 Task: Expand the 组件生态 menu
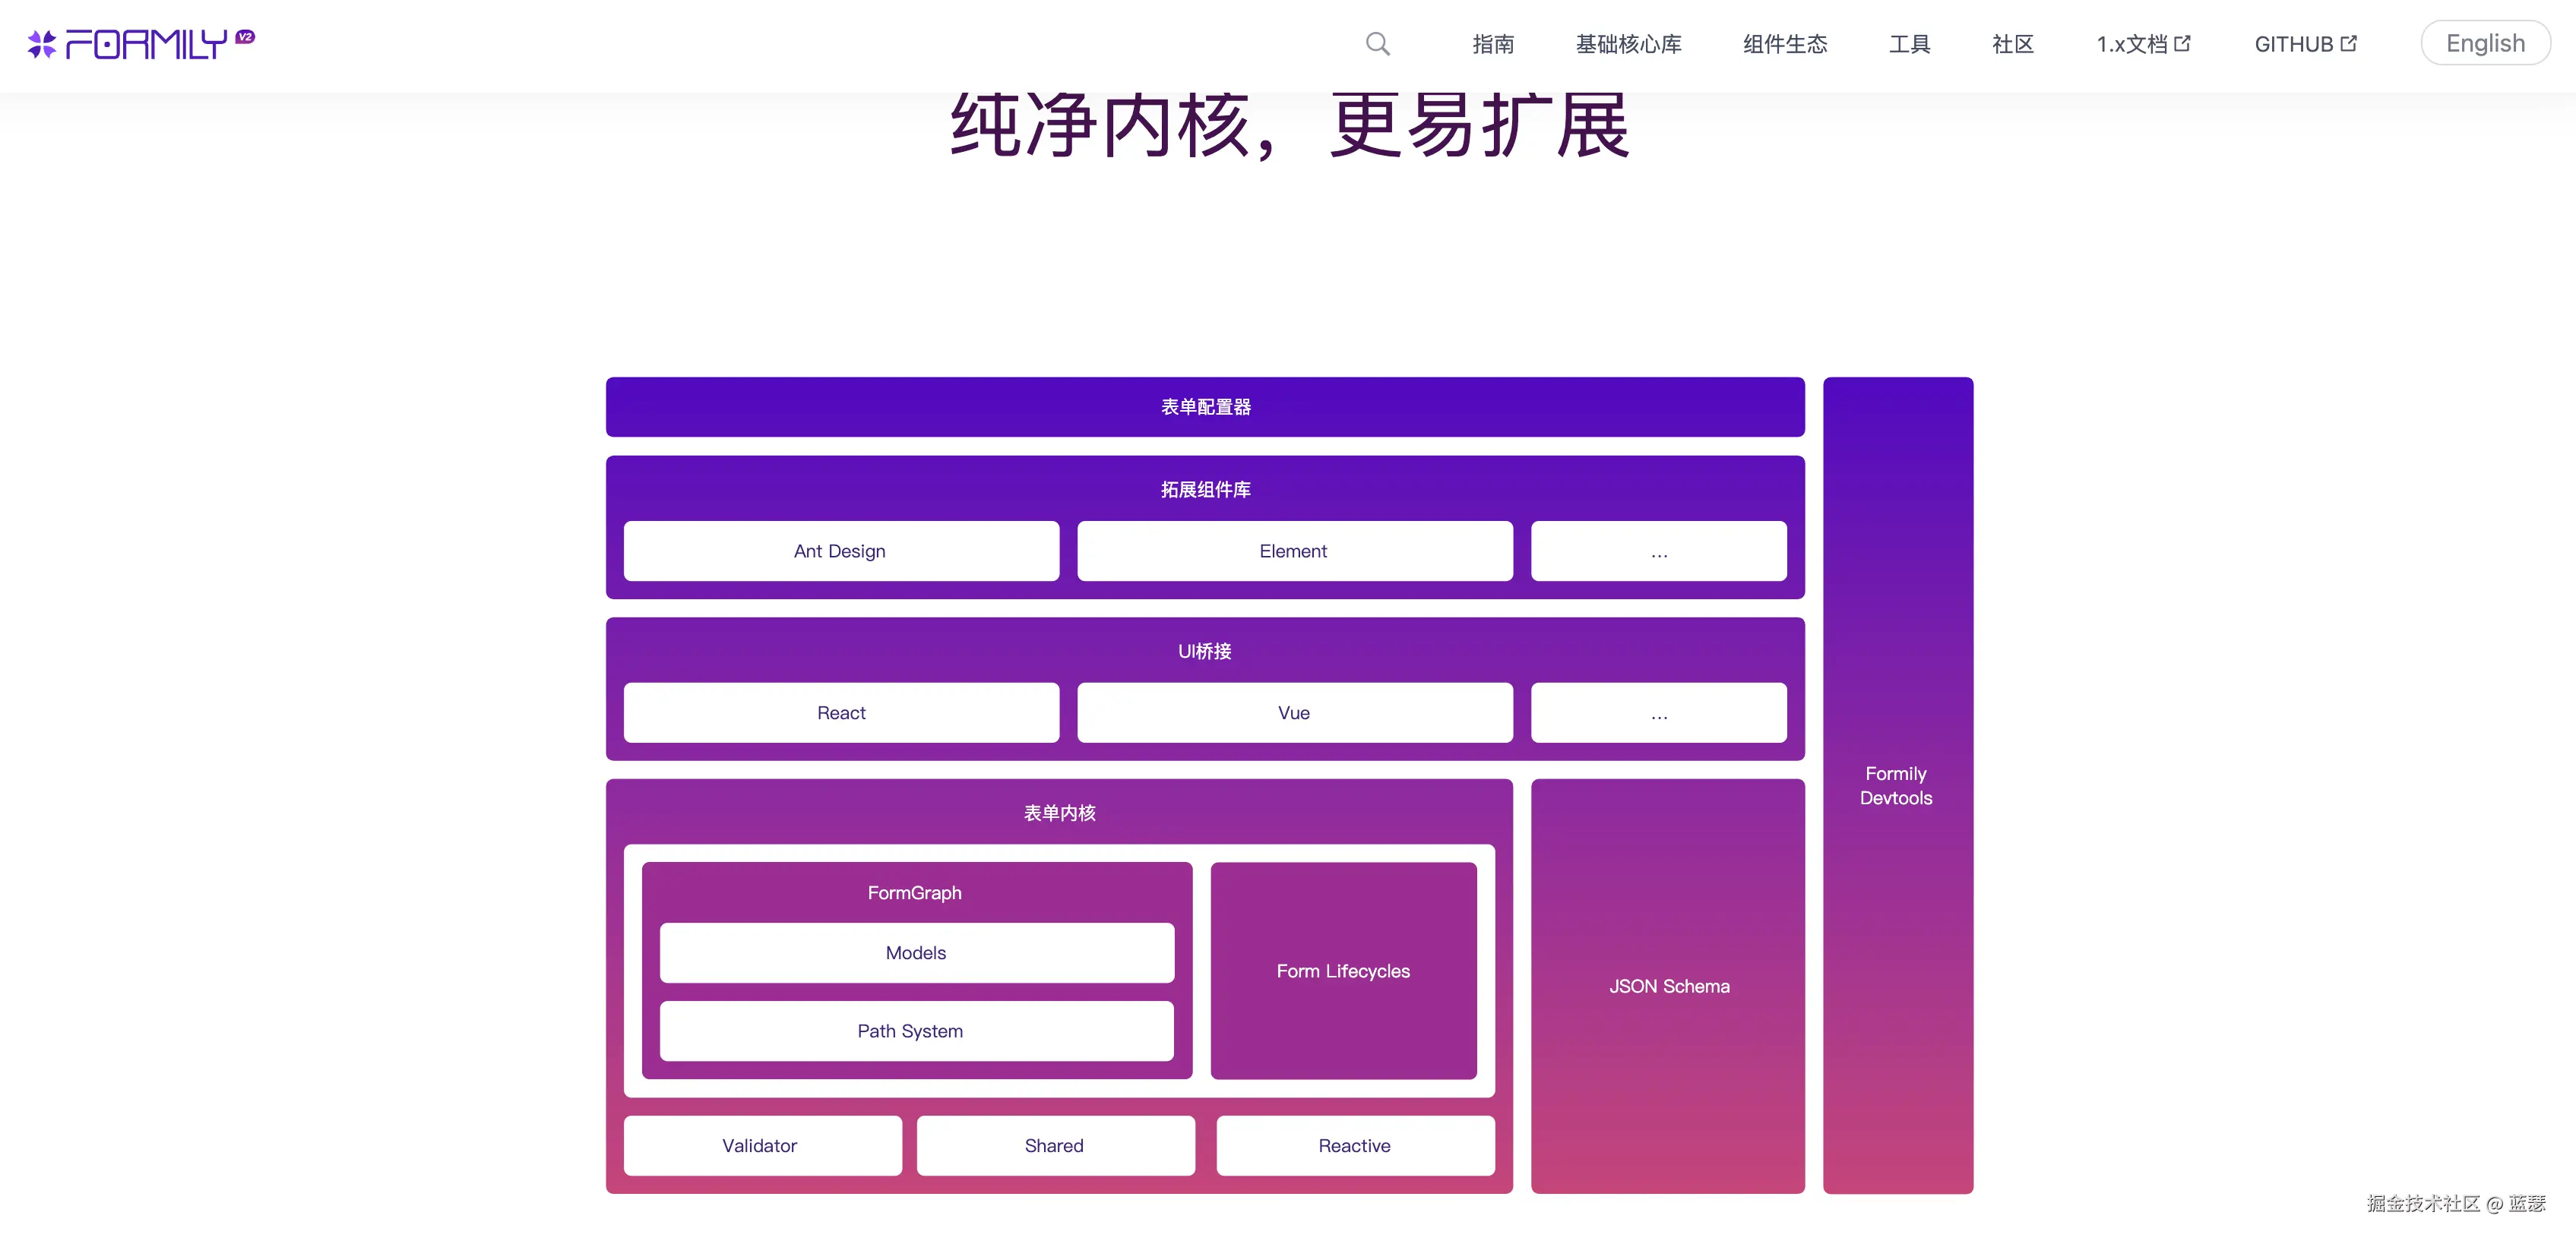point(1784,44)
